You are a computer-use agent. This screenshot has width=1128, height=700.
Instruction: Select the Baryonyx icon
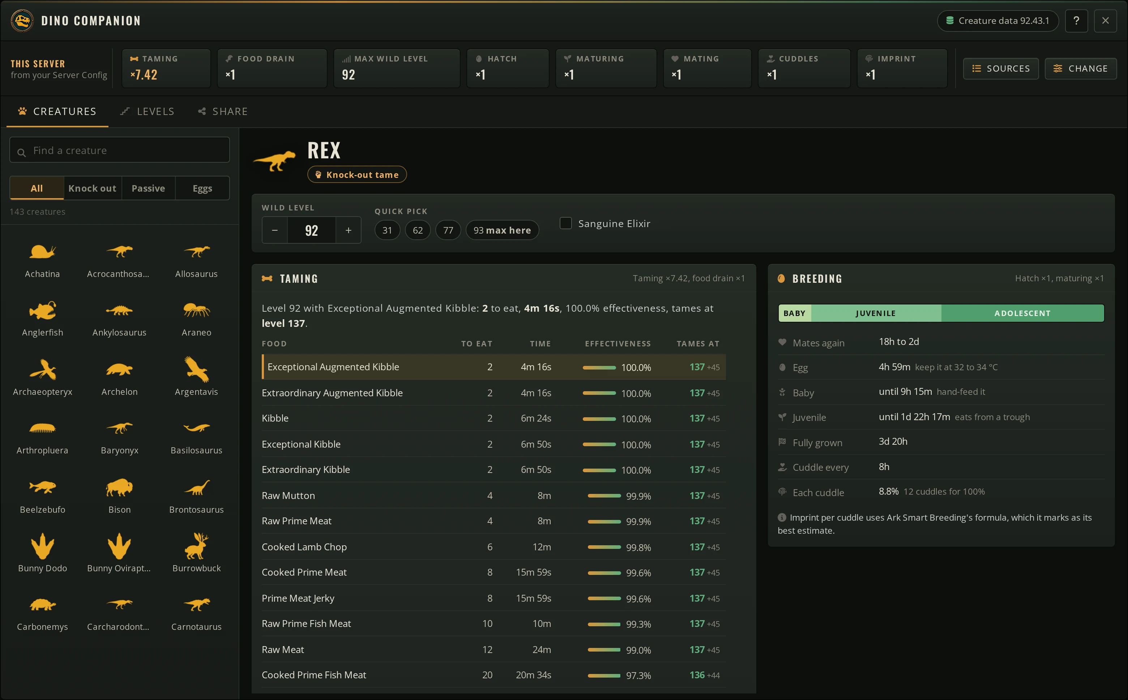click(119, 428)
